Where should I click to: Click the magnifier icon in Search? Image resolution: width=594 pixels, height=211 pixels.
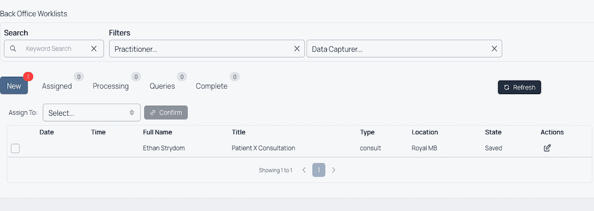pos(13,49)
